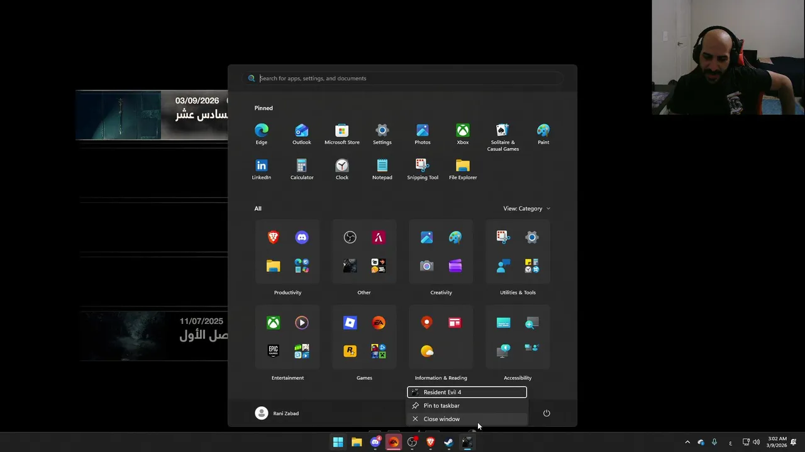Expand the Entertainment group's extra apps

(x=302, y=351)
